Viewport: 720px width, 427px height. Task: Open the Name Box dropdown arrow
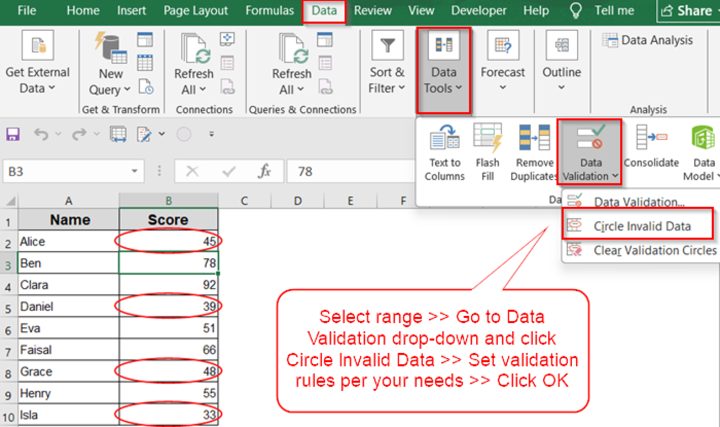pyautogui.click(x=135, y=172)
